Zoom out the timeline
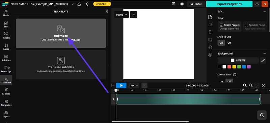 pyautogui.click(x=244, y=85)
